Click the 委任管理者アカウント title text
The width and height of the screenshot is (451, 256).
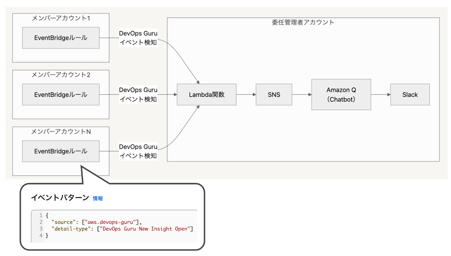[303, 22]
